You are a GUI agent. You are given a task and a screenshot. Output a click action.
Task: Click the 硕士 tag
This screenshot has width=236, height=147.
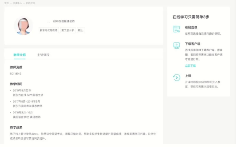[x=81, y=30]
